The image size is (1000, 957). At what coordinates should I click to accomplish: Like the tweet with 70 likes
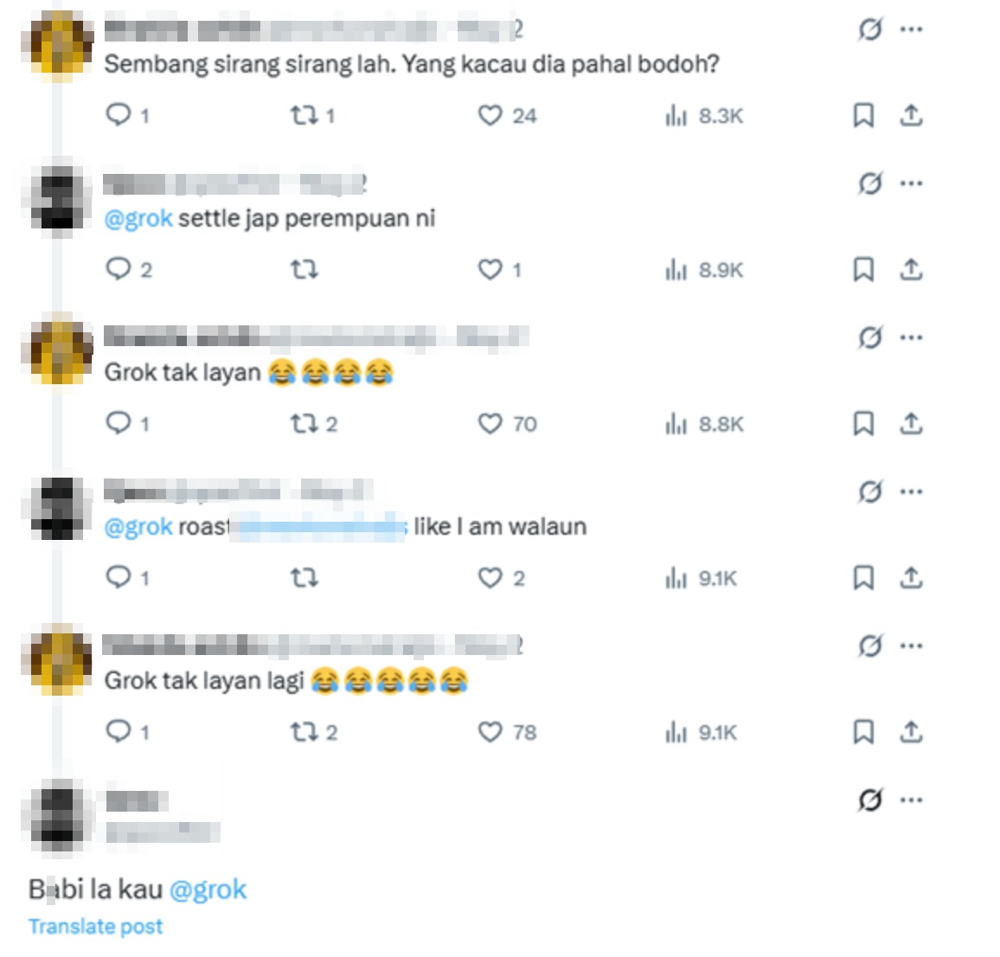point(507,424)
